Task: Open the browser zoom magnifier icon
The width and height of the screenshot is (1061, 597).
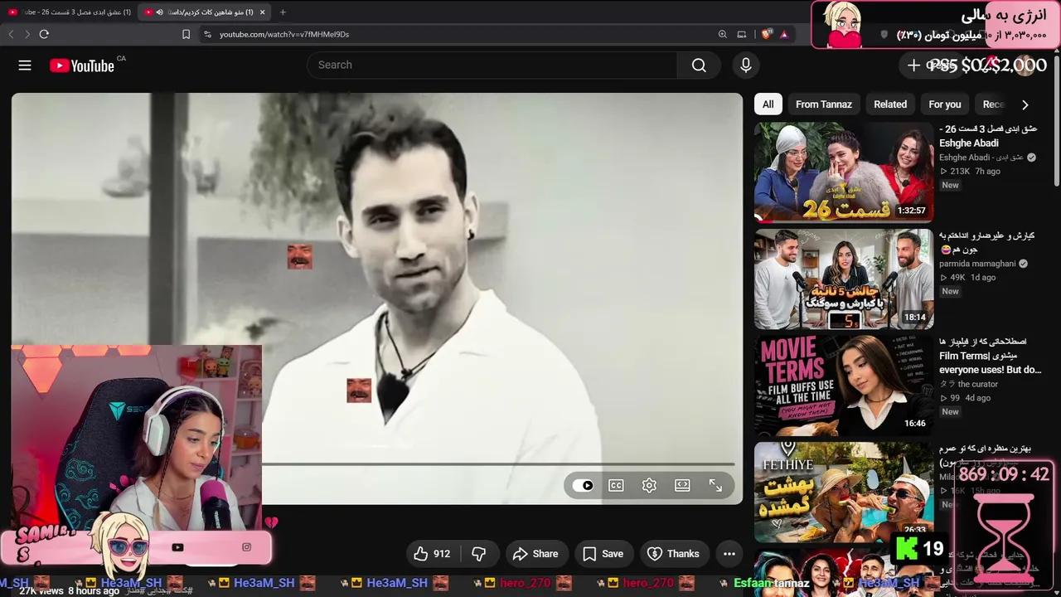Action: [723, 34]
